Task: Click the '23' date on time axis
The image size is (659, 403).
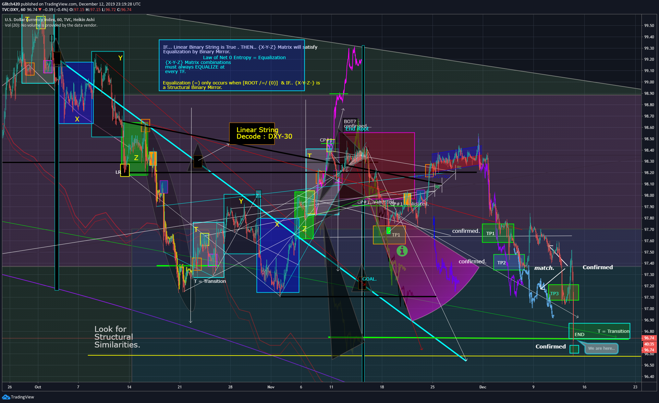Action: click(x=635, y=387)
